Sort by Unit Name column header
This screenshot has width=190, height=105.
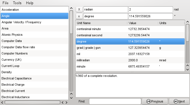(x=102, y=23)
